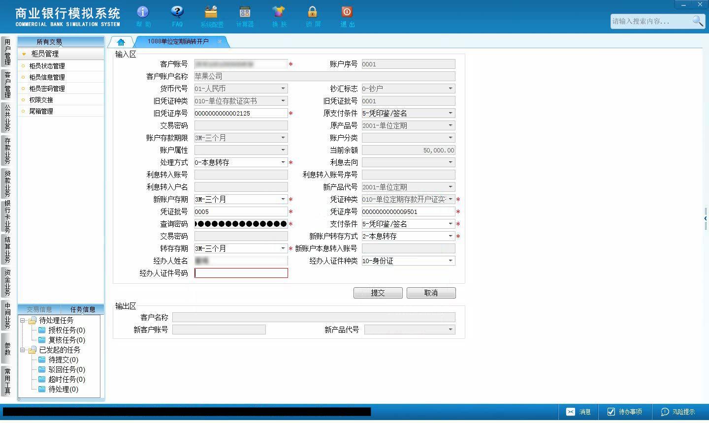Click into the search content box
The image size is (709, 423).
pyautogui.click(x=651, y=21)
